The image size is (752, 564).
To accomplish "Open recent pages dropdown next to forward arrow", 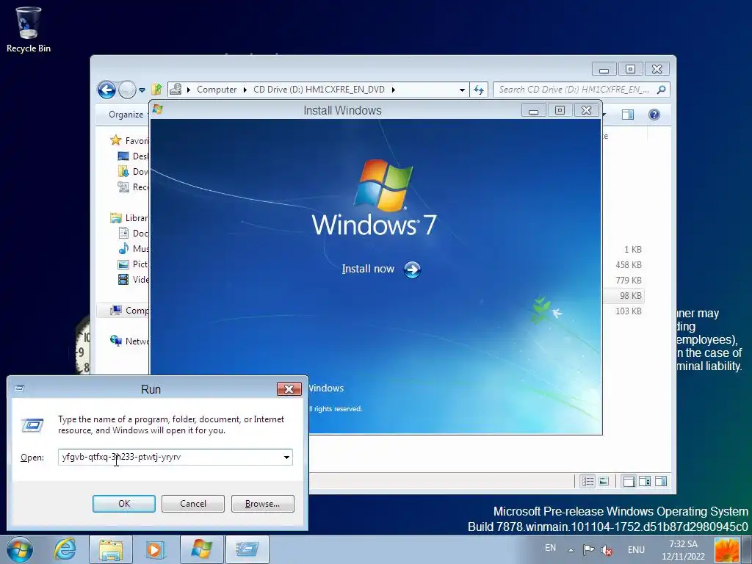I will point(142,90).
